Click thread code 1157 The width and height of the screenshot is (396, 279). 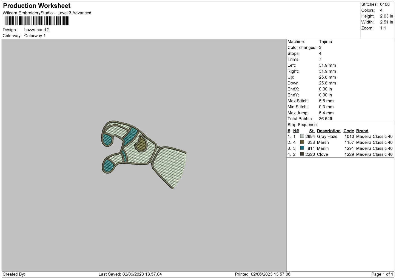[349, 143]
